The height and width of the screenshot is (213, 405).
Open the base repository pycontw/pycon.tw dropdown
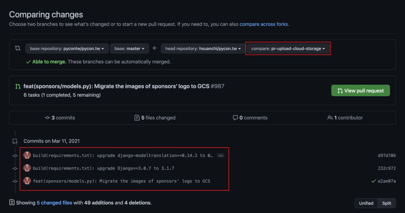pyautogui.click(x=67, y=49)
